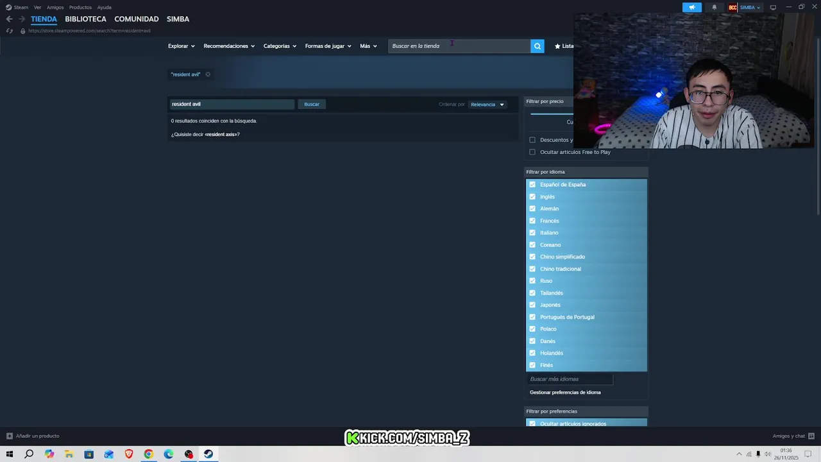Open the Explorar dropdown

point(181,46)
